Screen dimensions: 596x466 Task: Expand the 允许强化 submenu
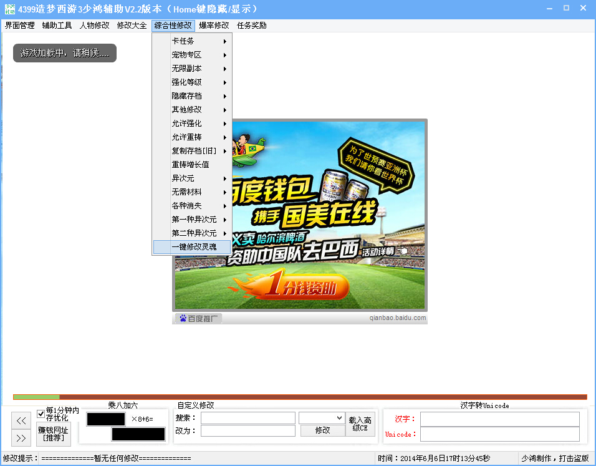192,124
